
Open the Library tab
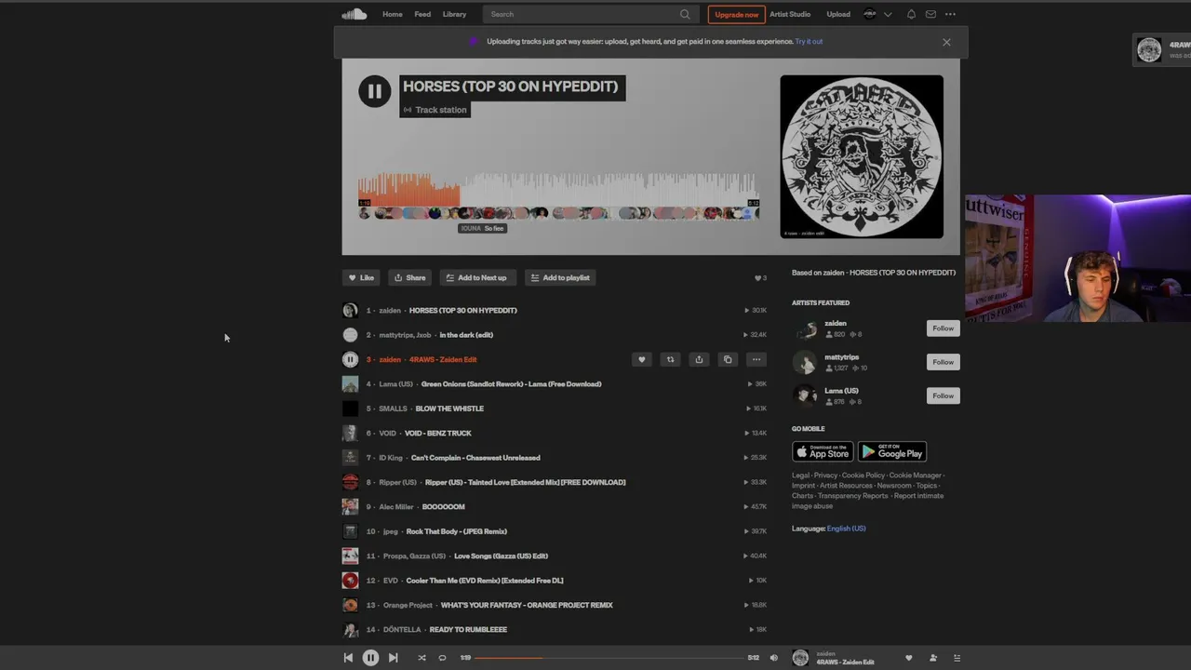tap(454, 14)
